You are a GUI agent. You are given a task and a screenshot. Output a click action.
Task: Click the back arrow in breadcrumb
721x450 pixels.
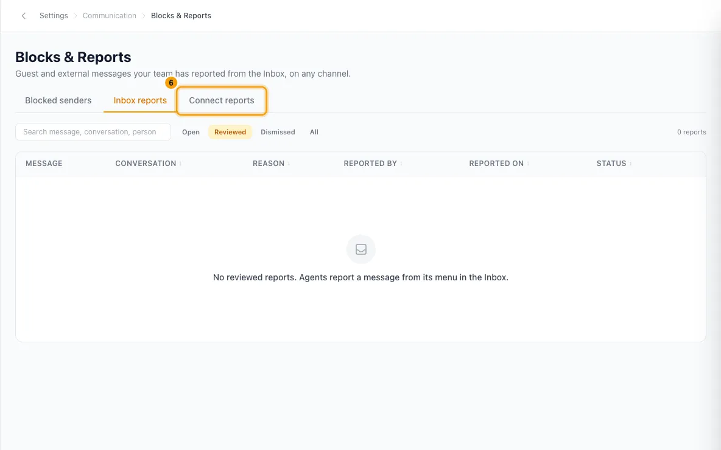coord(24,16)
